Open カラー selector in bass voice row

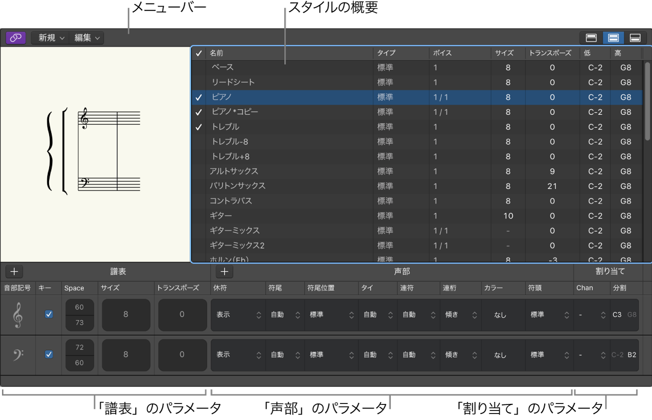coord(503,354)
